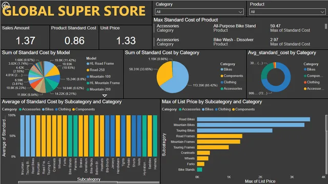Viewport: 328px width, 184px height.
Task: Click Accessories in Average of Standard Cost legend
Action: (30, 109)
